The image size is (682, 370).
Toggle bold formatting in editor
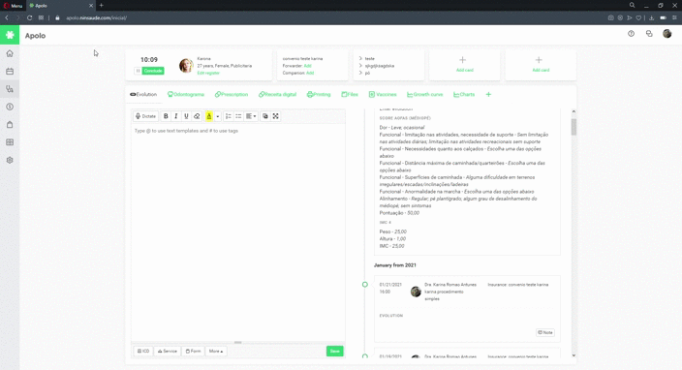(166, 116)
